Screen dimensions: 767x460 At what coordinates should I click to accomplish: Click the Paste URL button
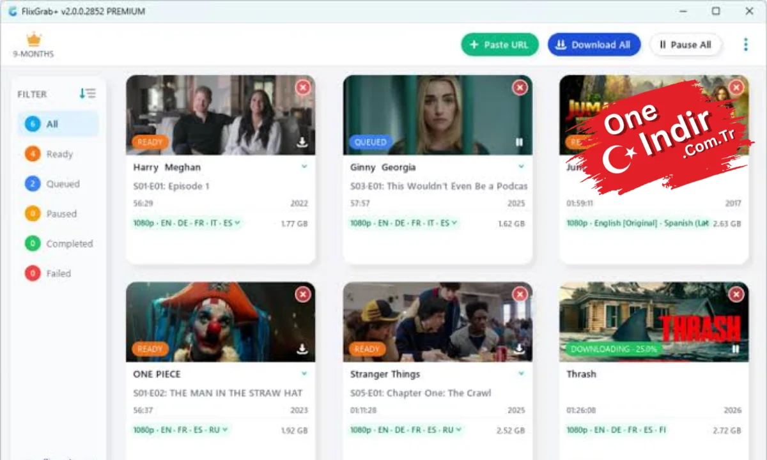pyautogui.click(x=500, y=45)
